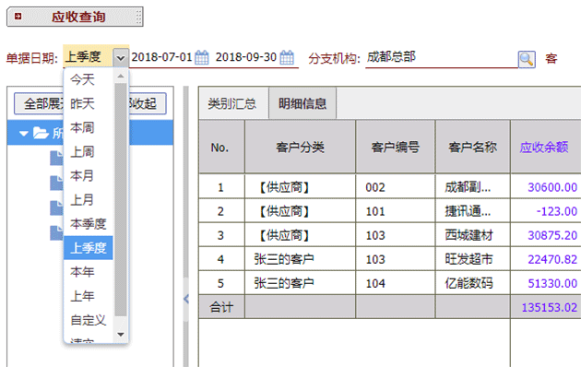Click 【供应商】 category in row 1
Viewport: 581px width, 367px height.
300,187
